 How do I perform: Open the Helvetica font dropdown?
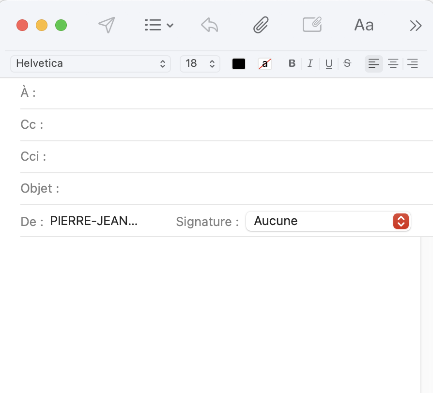91,63
